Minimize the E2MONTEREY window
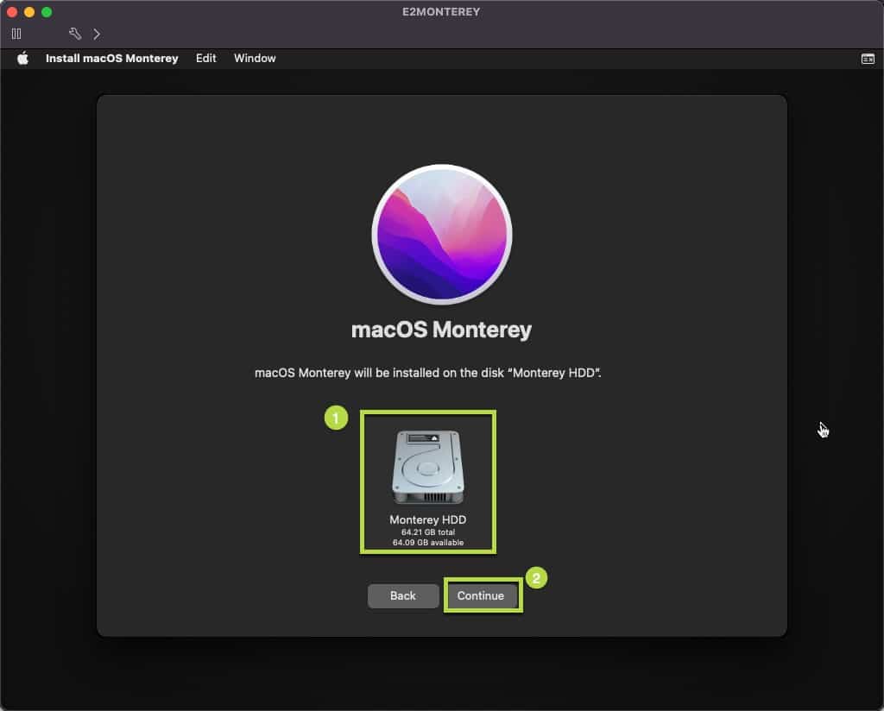 (29, 12)
